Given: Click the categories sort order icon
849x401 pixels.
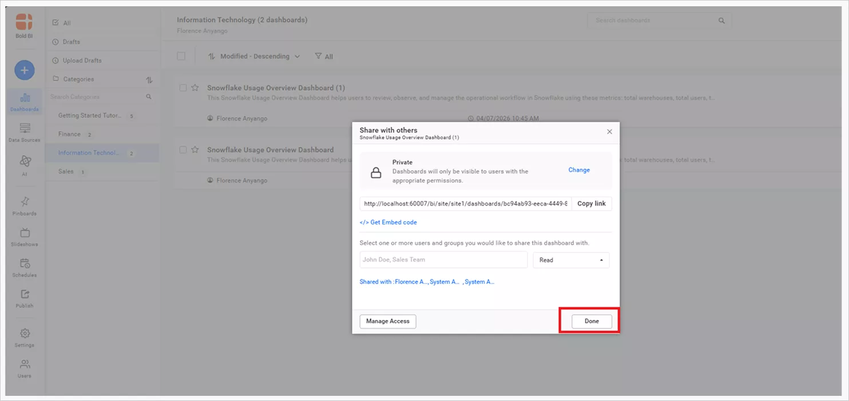Looking at the screenshot, I should point(149,80).
